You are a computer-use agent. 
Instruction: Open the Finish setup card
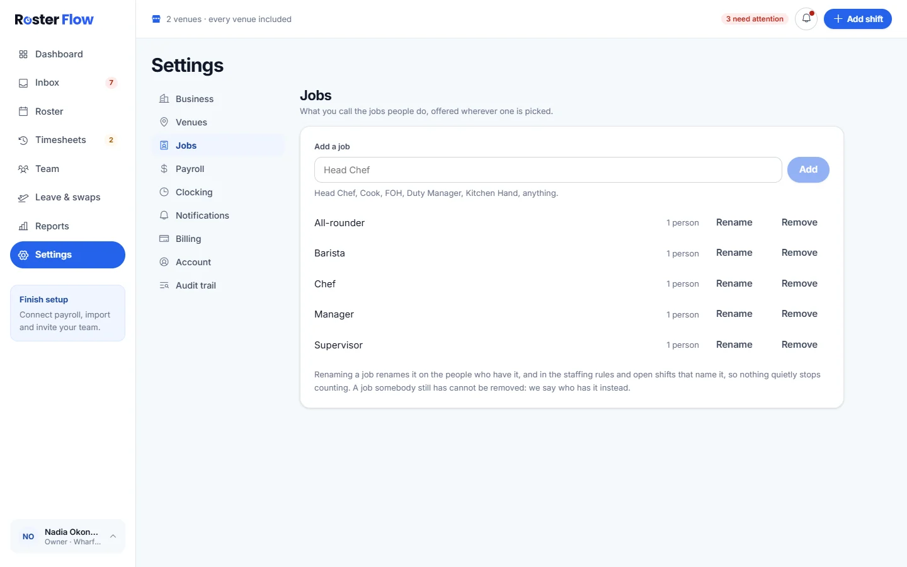[x=67, y=313]
